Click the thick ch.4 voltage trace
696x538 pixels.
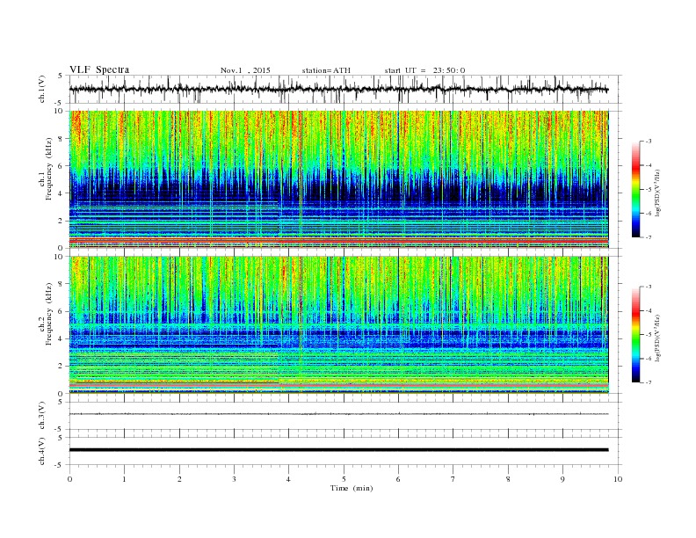[338, 450]
